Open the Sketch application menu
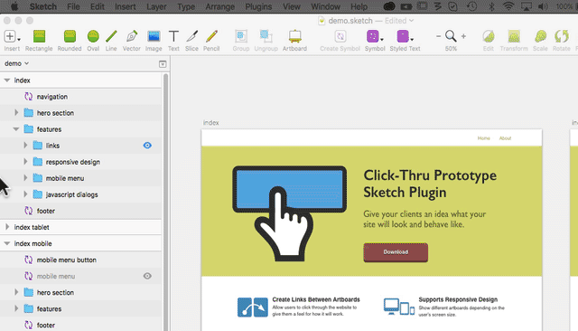578x331 pixels. tap(43, 6)
